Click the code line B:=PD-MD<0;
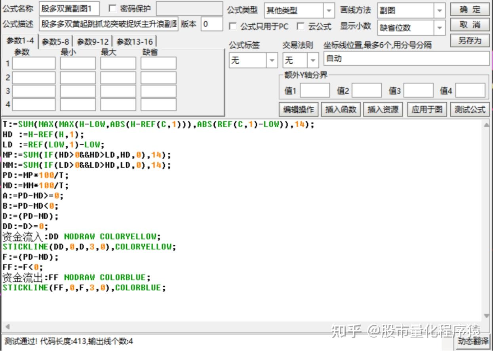The height and width of the screenshot is (351, 493). (x=30, y=206)
